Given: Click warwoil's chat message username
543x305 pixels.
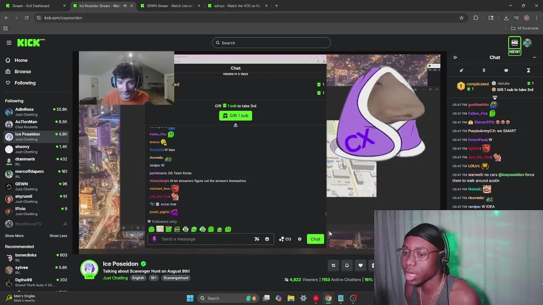Looking at the screenshot, I should coord(475,175).
